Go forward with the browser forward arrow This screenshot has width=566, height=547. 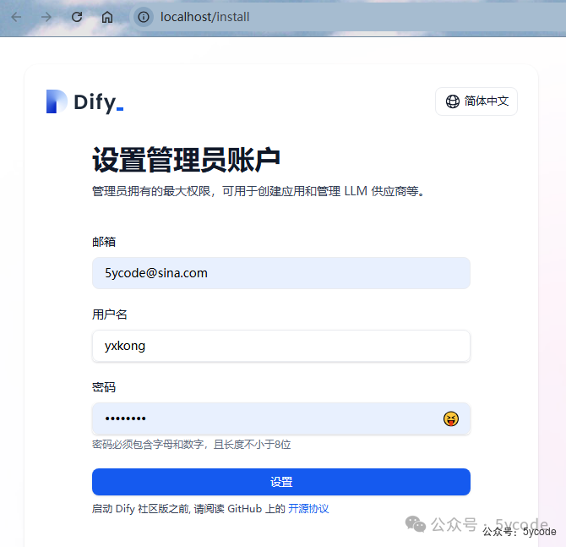tap(46, 17)
